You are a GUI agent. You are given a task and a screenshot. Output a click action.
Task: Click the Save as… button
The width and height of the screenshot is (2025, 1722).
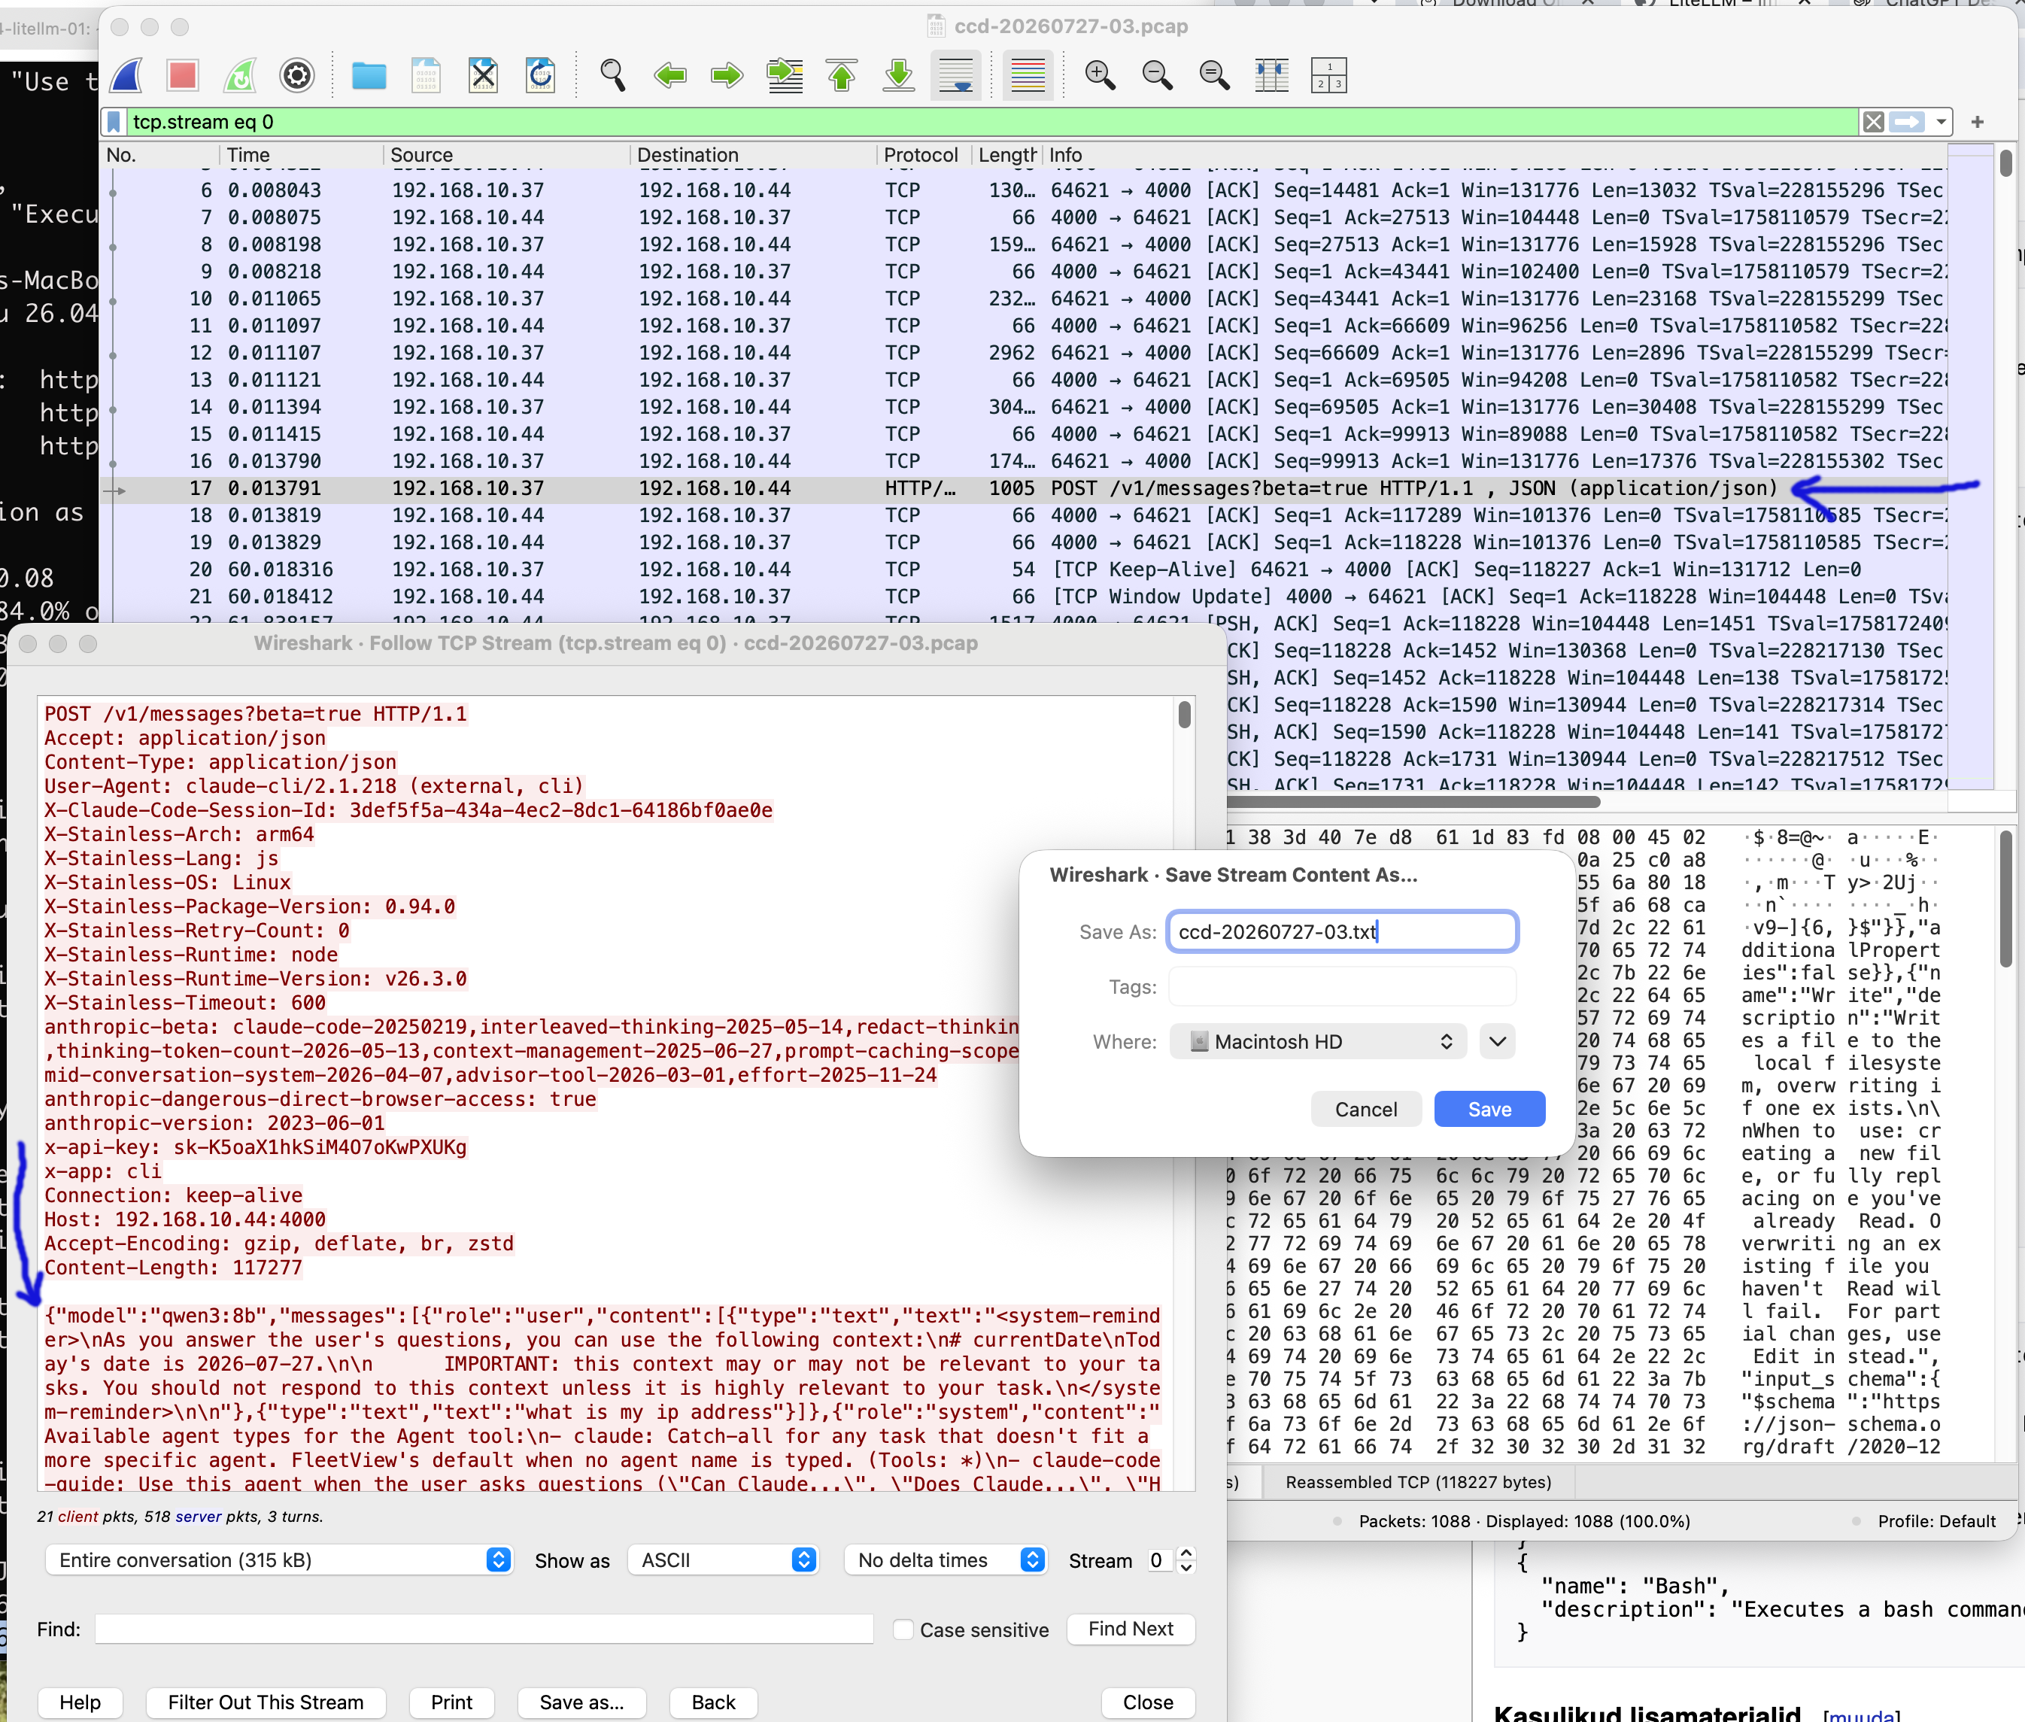(x=581, y=1702)
